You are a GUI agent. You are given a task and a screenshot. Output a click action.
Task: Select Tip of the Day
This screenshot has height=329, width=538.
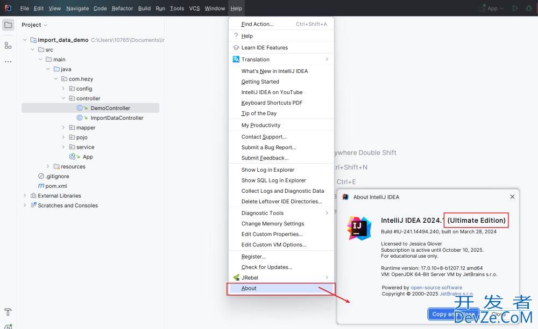(281, 113)
